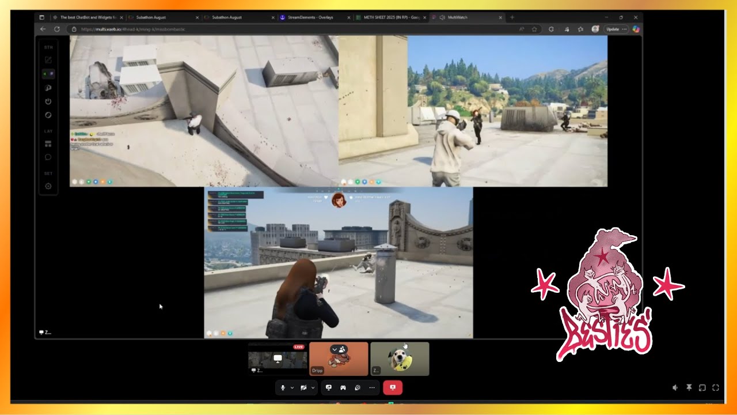
Task: Open the Copilot icon in browser toolbar
Action: pyautogui.click(x=636, y=29)
